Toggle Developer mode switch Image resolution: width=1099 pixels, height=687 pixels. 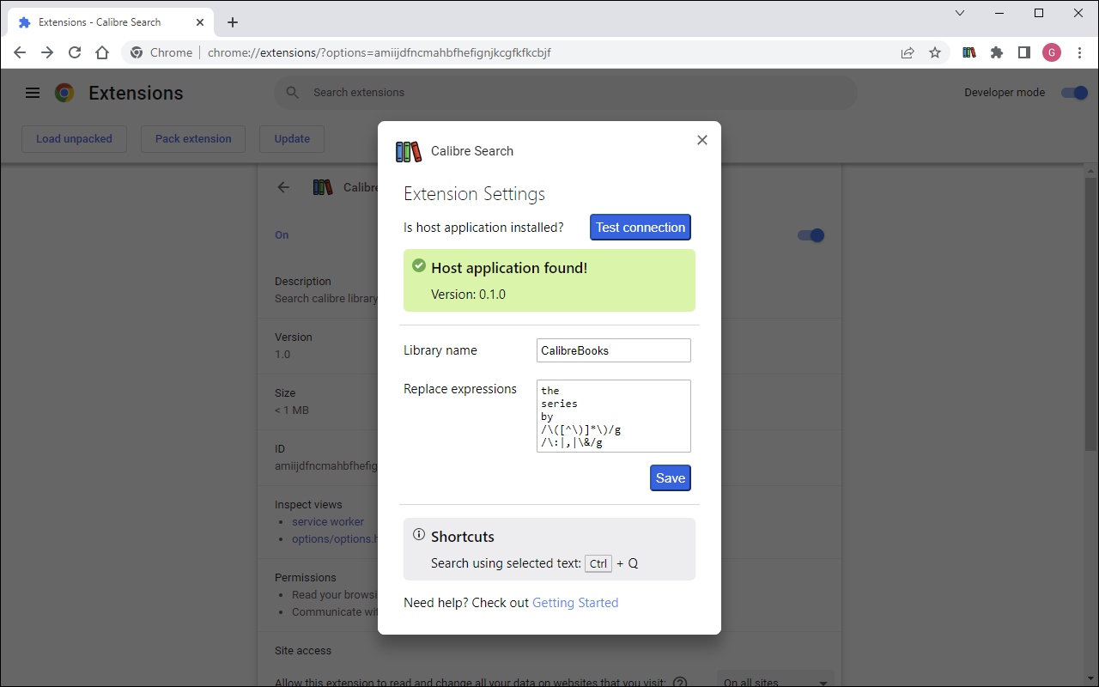(x=1074, y=93)
